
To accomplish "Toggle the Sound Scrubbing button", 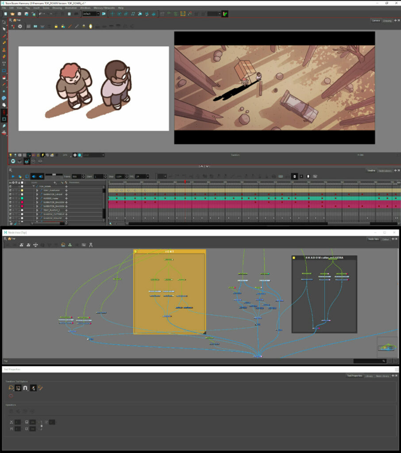I will coord(41,176).
